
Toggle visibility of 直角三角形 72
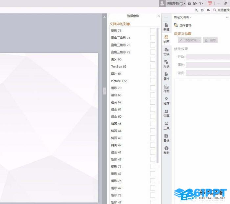[x=152, y=52]
